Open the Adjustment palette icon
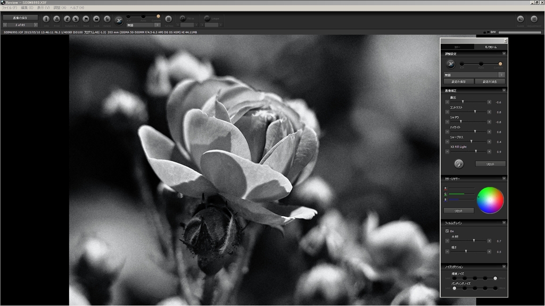Viewport: 545px width, 306px height. [534, 19]
